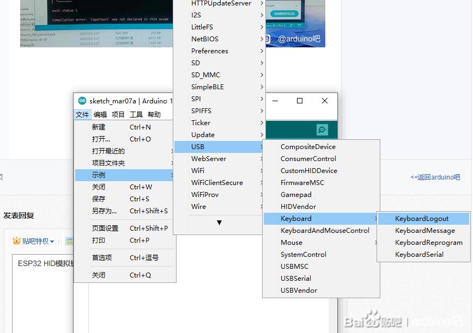Viewport: 473px width, 333px height.
Task: Open the HIDVendor example
Action: [x=321, y=207]
